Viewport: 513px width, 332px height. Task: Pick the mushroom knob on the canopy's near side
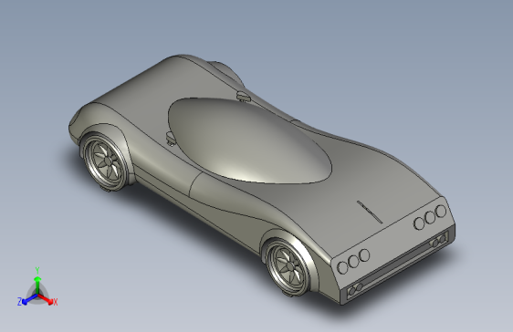tap(171, 138)
